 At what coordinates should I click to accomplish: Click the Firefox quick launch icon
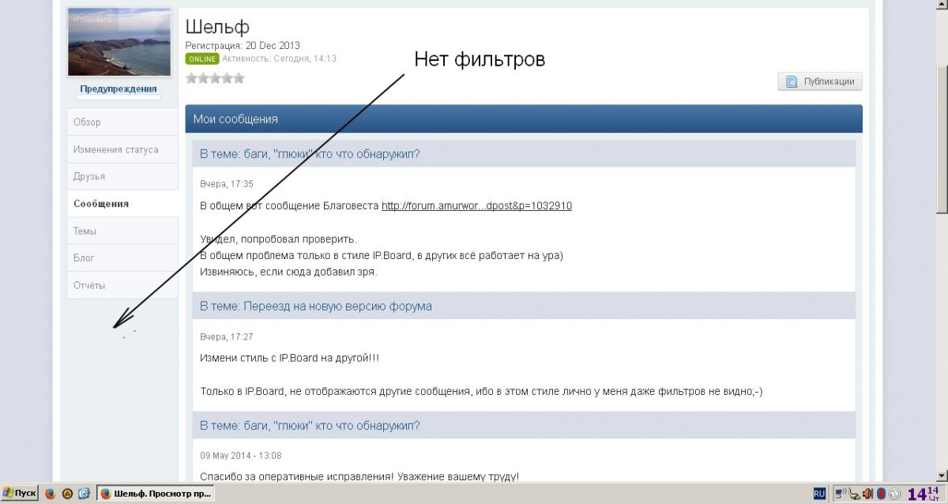pos(51,494)
